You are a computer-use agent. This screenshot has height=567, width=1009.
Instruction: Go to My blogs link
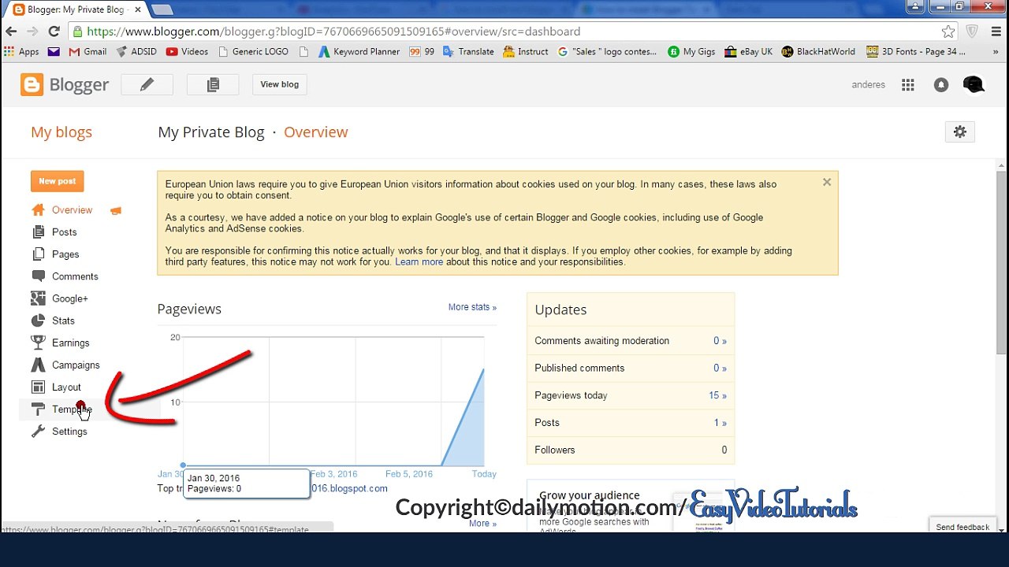tap(61, 132)
